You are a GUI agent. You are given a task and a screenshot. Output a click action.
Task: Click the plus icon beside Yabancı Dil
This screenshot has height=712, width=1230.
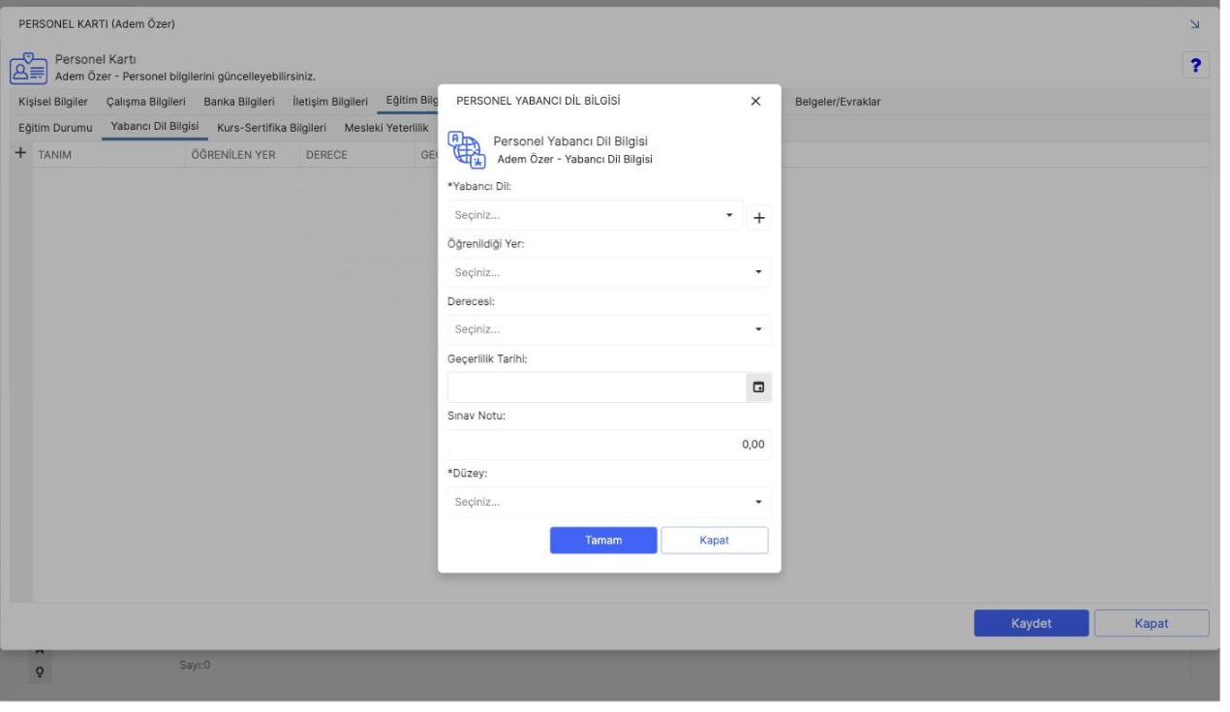click(758, 217)
